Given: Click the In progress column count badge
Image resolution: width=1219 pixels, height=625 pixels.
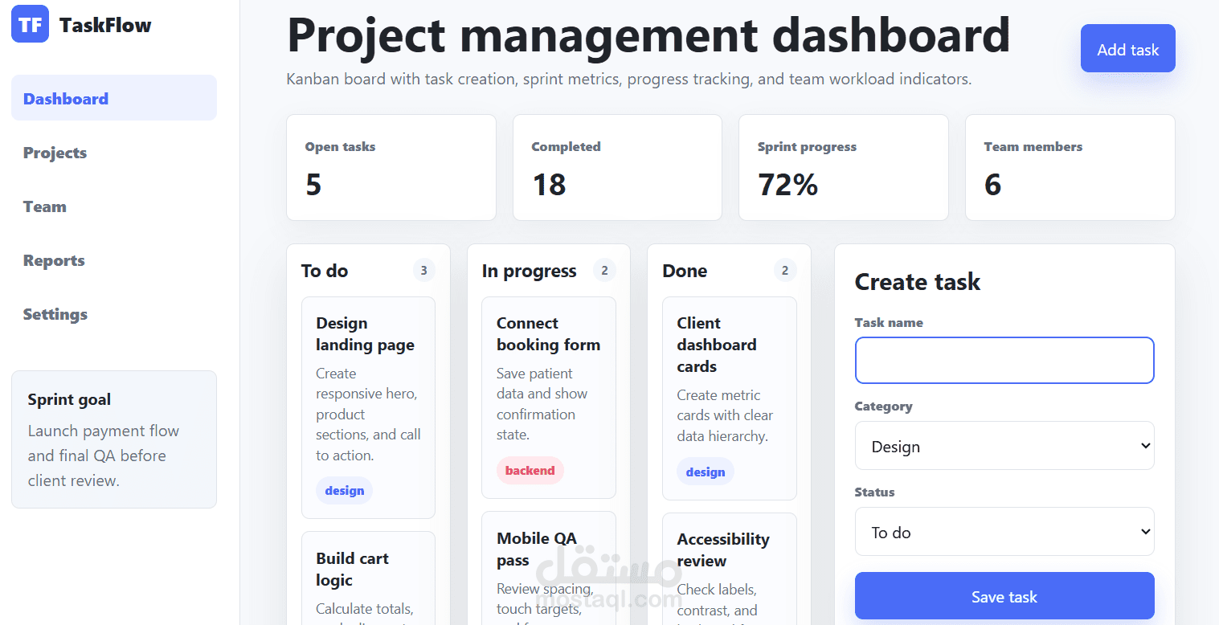Looking at the screenshot, I should (605, 271).
